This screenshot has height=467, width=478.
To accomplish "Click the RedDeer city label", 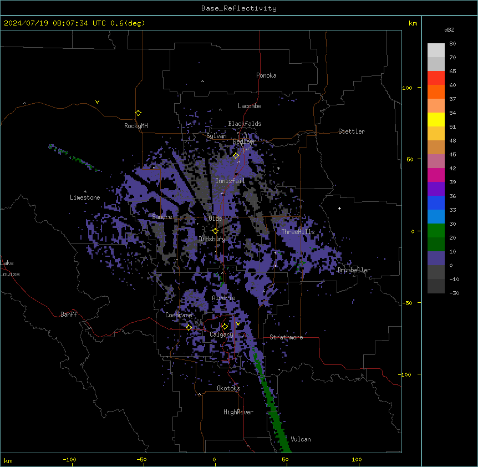I will pos(244,141).
